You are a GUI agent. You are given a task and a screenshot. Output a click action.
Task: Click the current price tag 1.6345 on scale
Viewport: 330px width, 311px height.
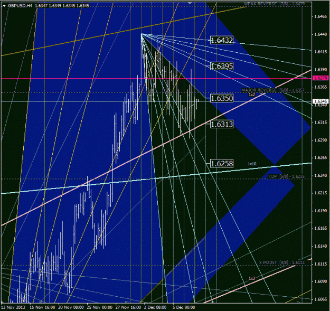(320, 101)
